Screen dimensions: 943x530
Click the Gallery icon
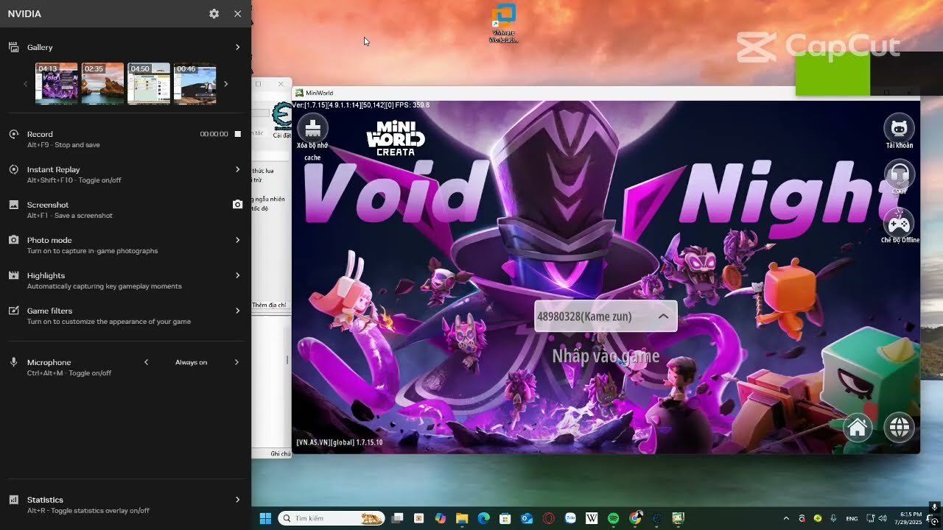pos(13,47)
